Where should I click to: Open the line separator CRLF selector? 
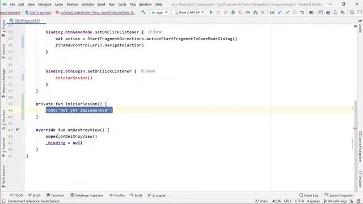[x=288, y=201]
